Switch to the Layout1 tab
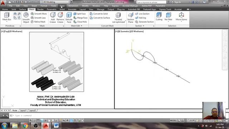The height and width of the screenshot is (129, 229). 23,110
